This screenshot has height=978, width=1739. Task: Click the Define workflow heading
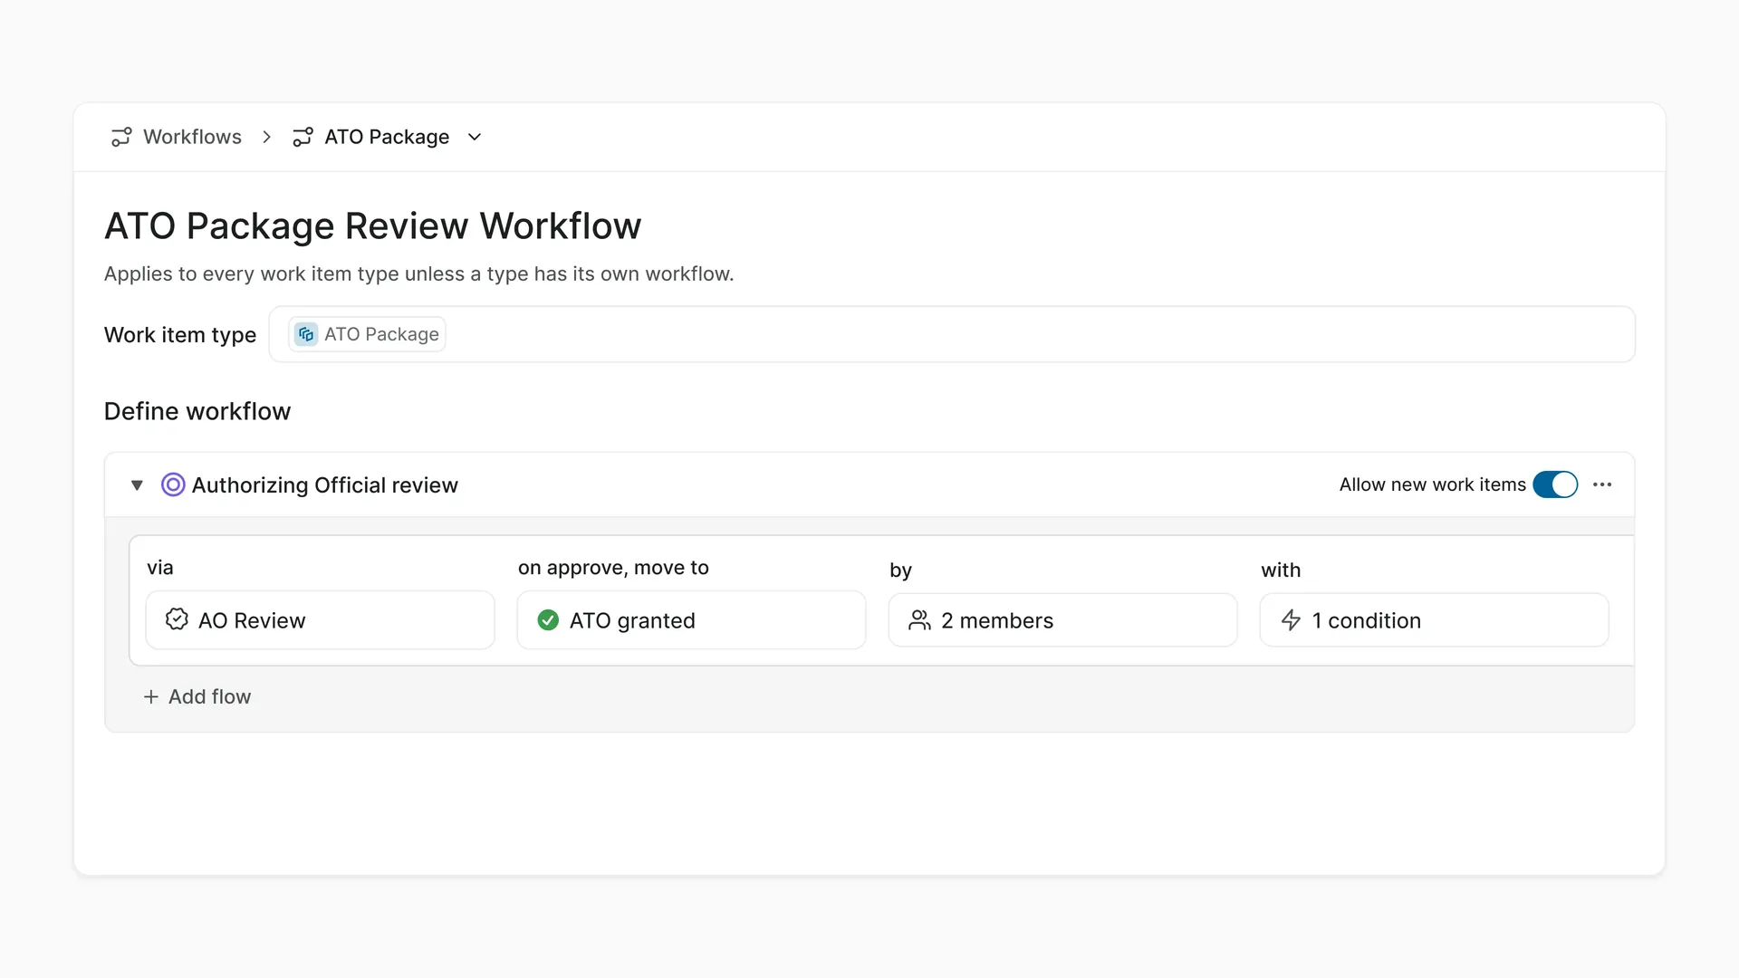[197, 411]
